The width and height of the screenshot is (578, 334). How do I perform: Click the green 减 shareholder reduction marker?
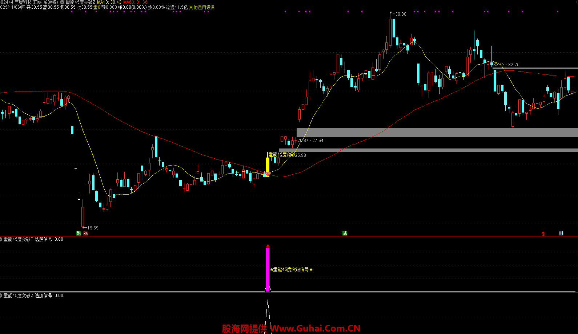click(345, 233)
